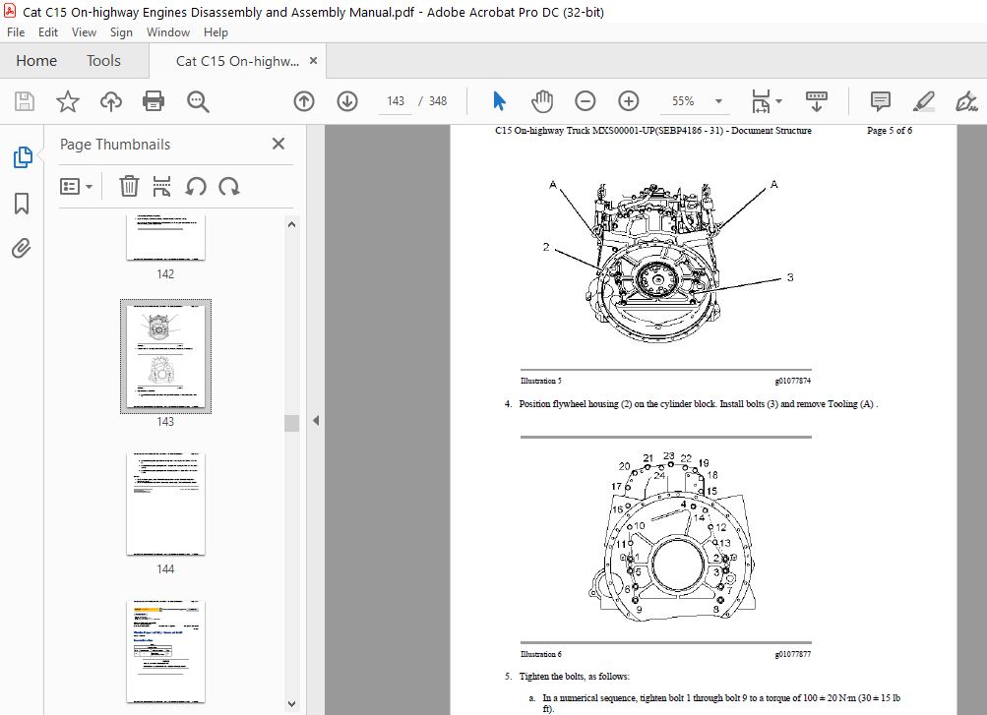987x715 pixels.
Task: Open the Help menu
Action: [x=216, y=32]
